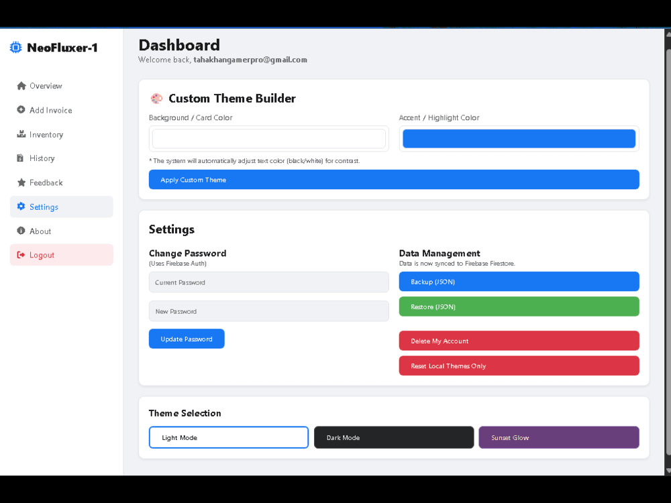Open the Overview page
The image size is (671, 503).
pyautogui.click(x=62, y=86)
